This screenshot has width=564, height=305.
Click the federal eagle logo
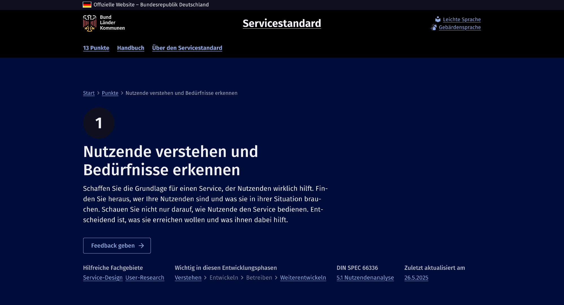point(90,23)
